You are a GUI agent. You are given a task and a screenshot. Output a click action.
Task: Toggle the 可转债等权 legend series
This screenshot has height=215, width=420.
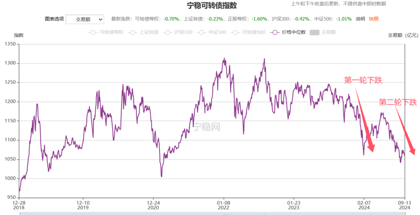coord(106,32)
